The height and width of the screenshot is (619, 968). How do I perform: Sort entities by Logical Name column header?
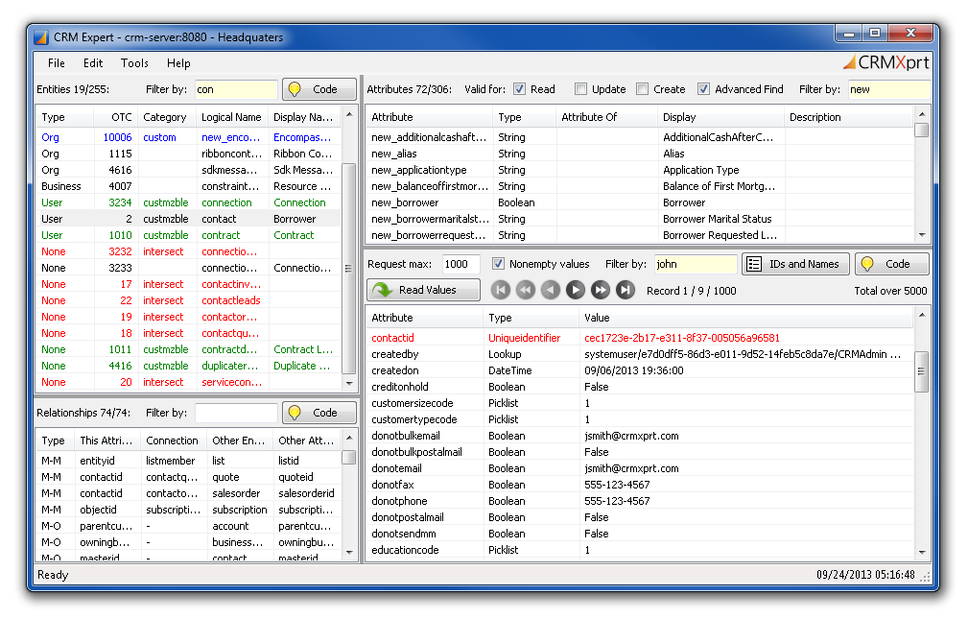click(231, 117)
